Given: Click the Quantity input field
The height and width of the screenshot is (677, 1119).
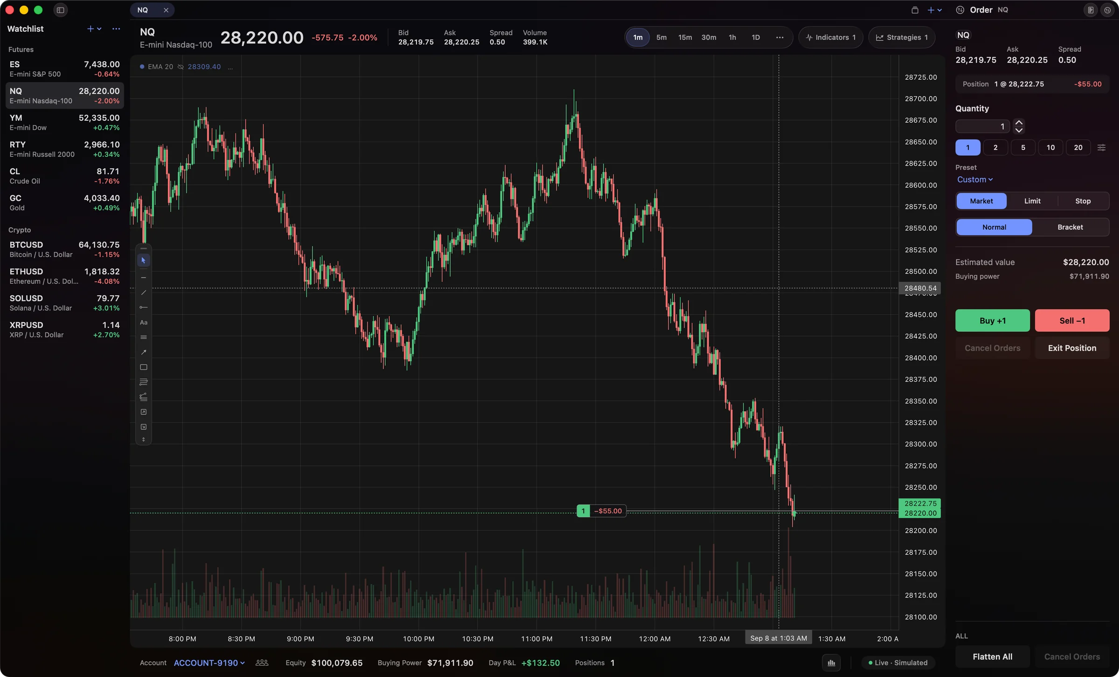Looking at the screenshot, I should 982,126.
